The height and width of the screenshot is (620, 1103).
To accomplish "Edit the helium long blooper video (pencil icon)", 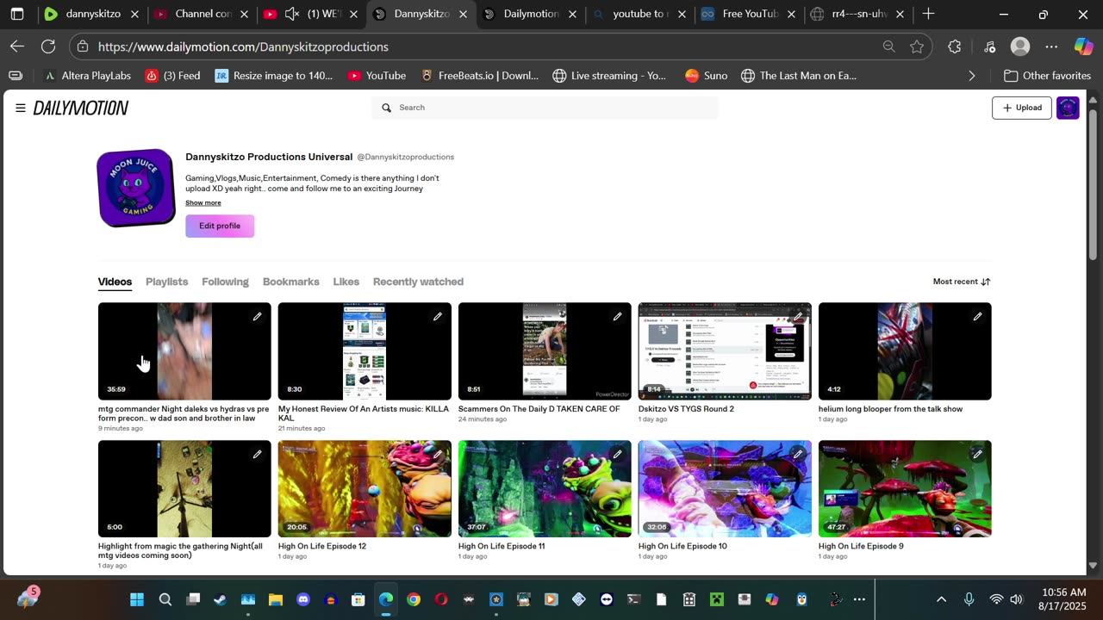I will coord(977,317).
